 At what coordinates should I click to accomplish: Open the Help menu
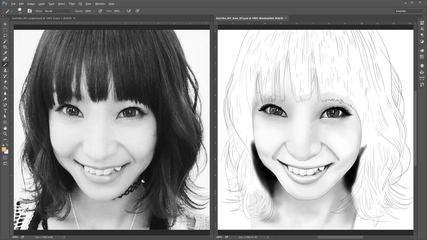[111, 4]
